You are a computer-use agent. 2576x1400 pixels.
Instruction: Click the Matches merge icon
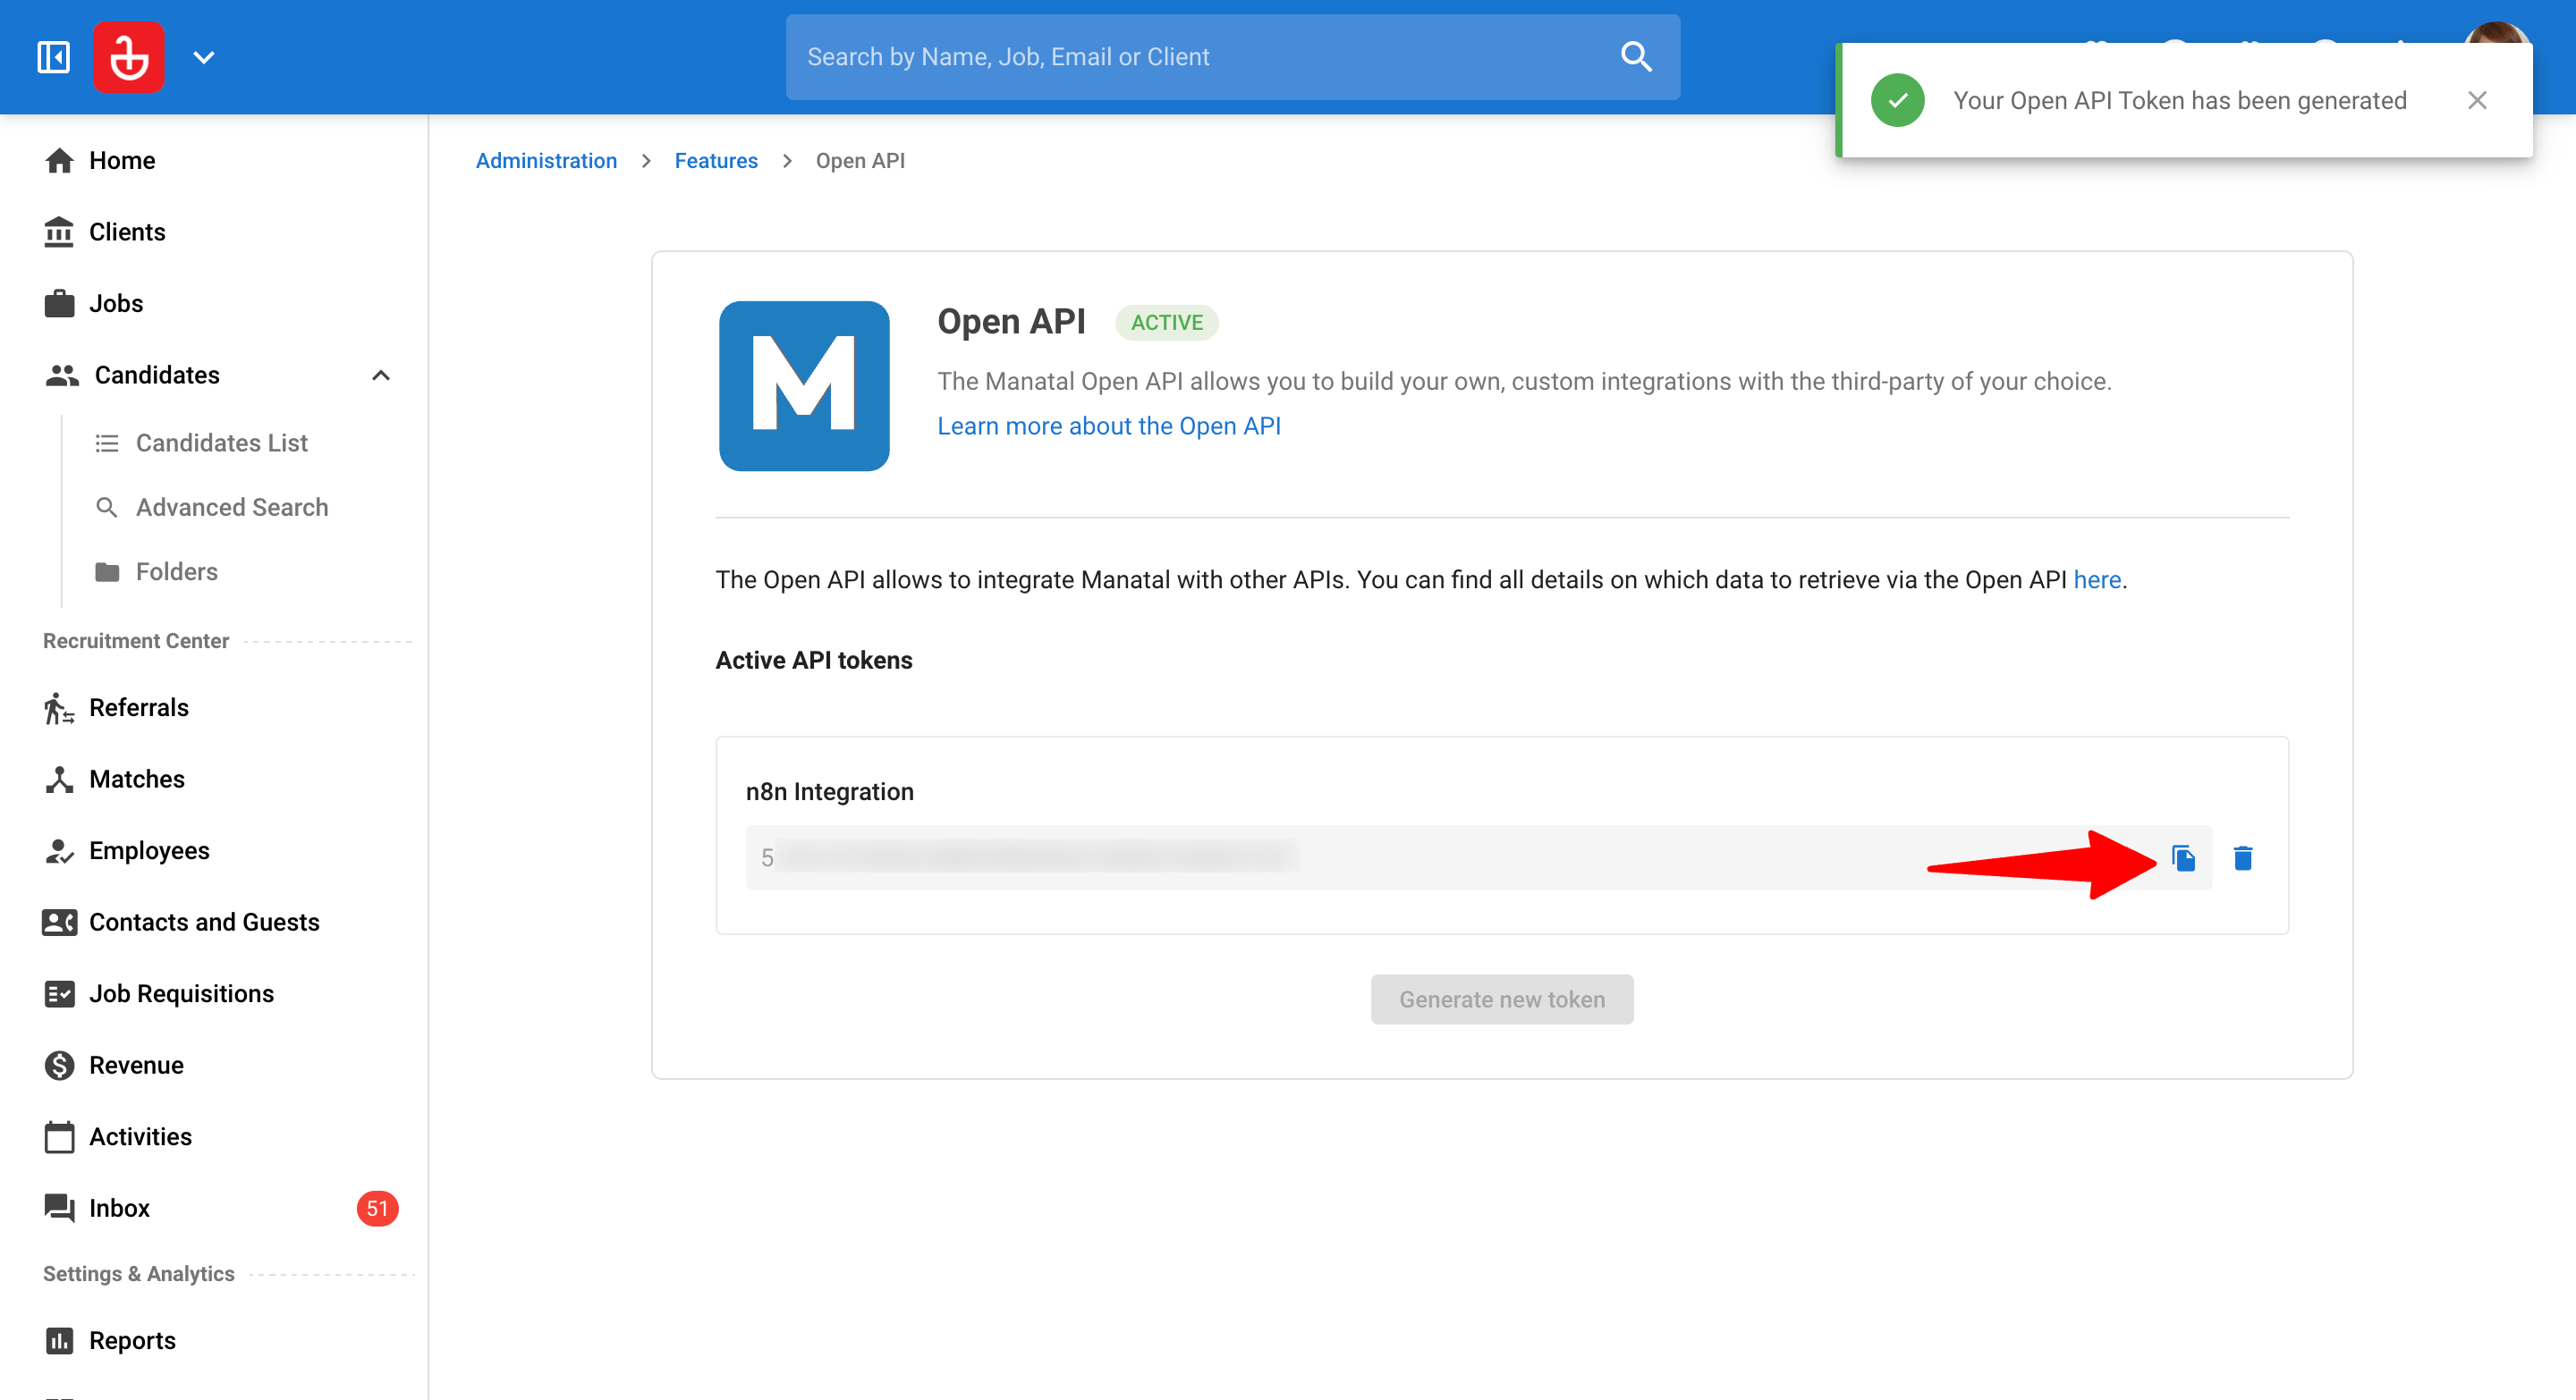click(59, 780)
